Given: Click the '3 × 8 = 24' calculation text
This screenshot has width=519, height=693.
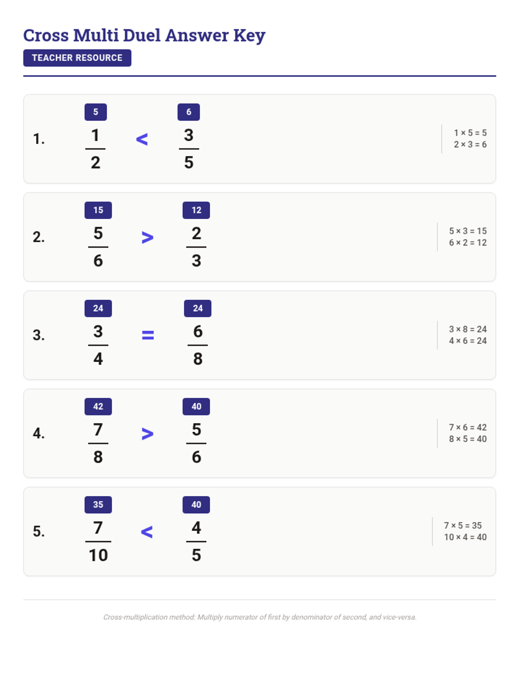Looking at the screenshot, I should click(x=468, y=329).
